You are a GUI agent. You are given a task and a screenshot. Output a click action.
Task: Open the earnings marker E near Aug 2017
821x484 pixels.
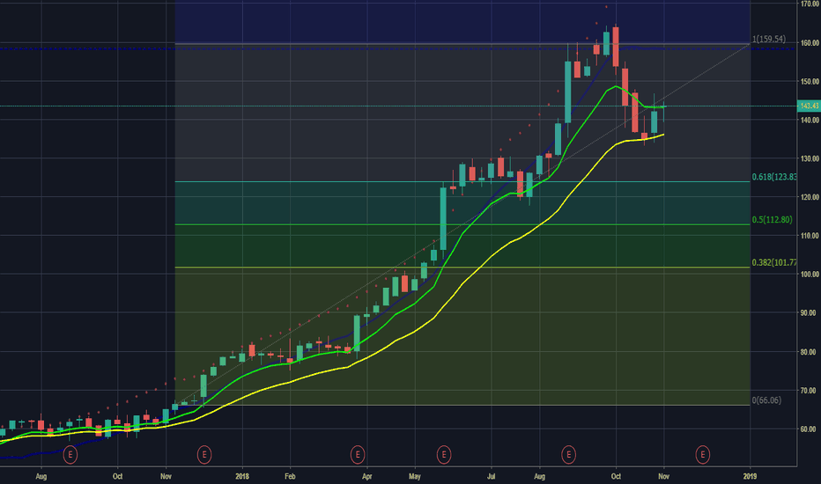[x=70, y=454]
